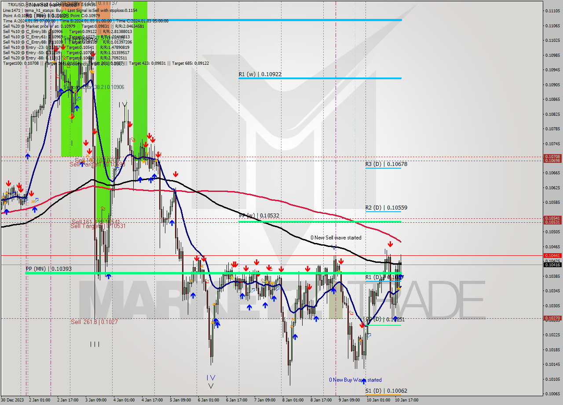Screen dimensions: 563x405
Task: Click the '6 Jan 01:00' time axis label
Action: (x=208, y=400)
